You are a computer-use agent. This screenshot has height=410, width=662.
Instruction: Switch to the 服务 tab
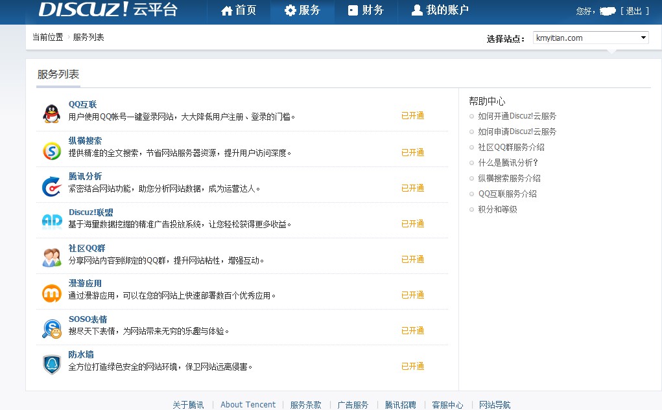[x=302, y=10]
